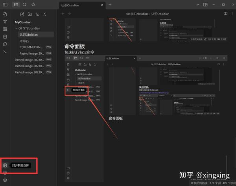Screen dimensions: 236x186
Task: Click the MyObsidian vault title
Action: coord(23,22)
